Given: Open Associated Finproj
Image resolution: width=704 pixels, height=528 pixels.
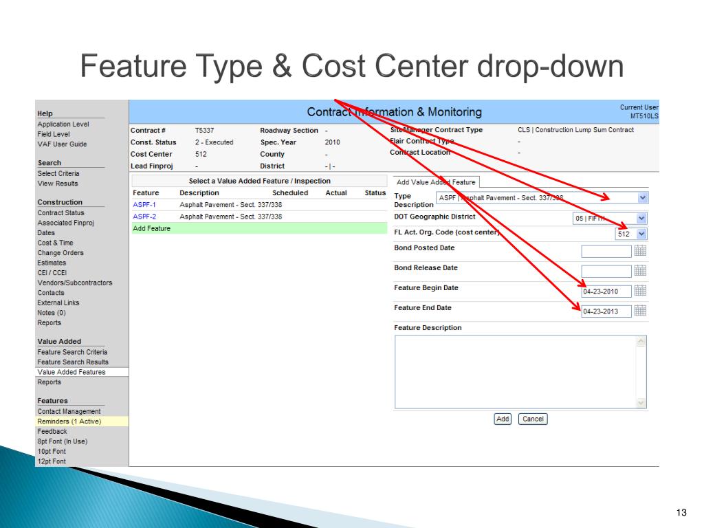Looking at the screenshot, I should pos(65,223).
